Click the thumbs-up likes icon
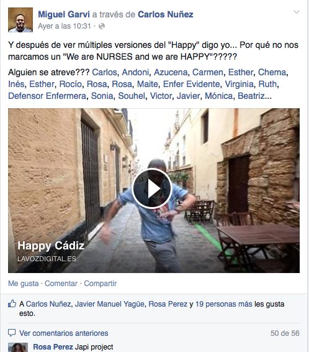The width and height of the screenshot is (309, 352). [x=12, y=304]
